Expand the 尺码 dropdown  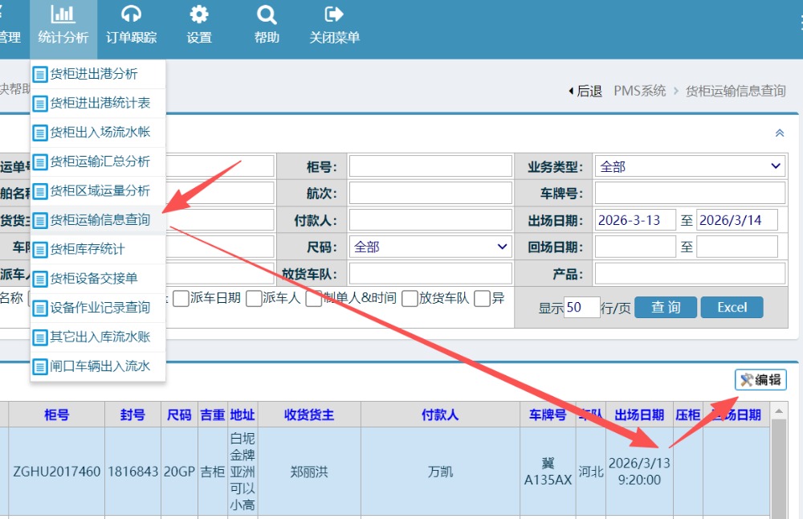[x=432, y=247]
